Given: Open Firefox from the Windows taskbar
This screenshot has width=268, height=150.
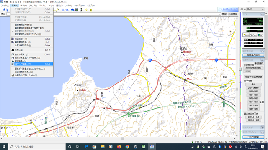Looking at the screenshot, I should click(x=119, y=147).
